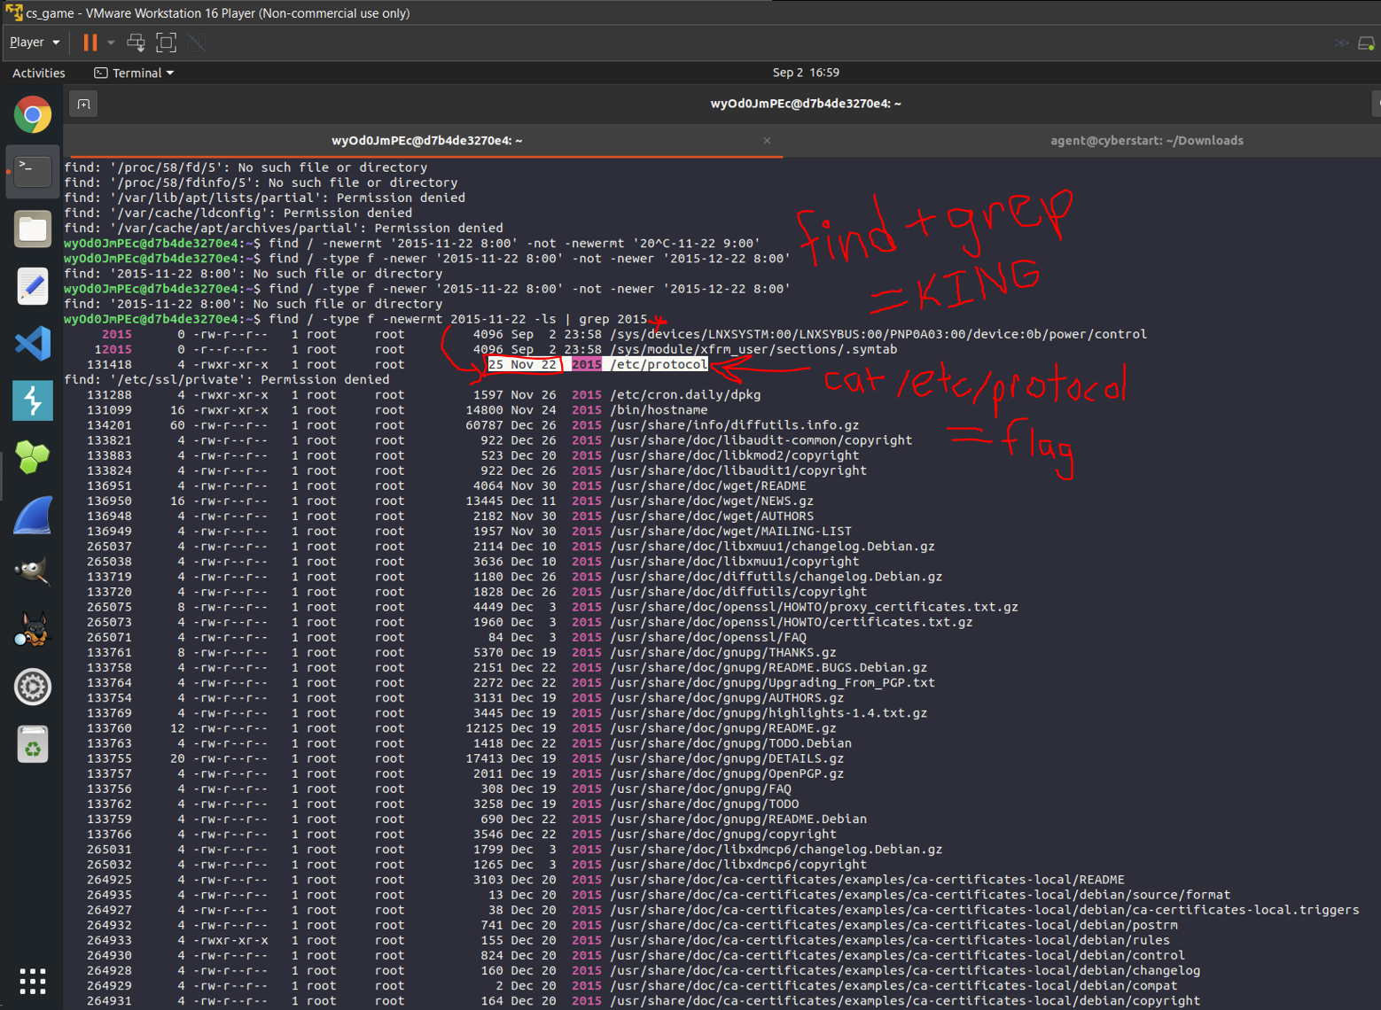Viewport: 1381px width, 1010px height.
Task: Launch the text editor dock icon
Action: (33, 287)
